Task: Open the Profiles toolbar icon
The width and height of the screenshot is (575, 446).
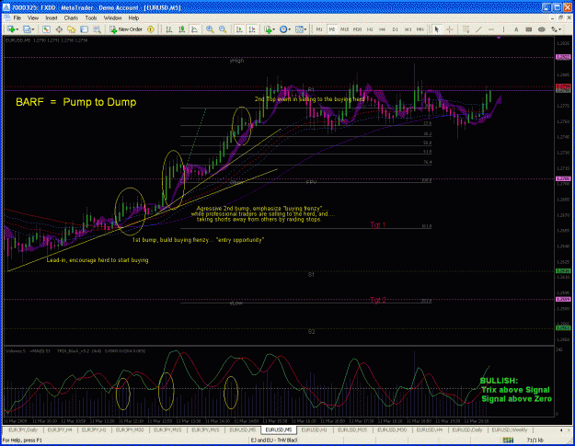Action: 27,29
